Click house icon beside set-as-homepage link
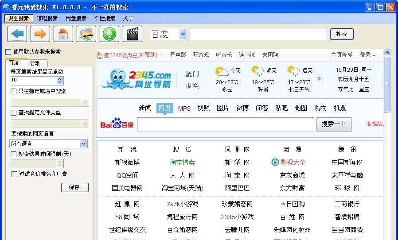 click(x=100, y=55)
